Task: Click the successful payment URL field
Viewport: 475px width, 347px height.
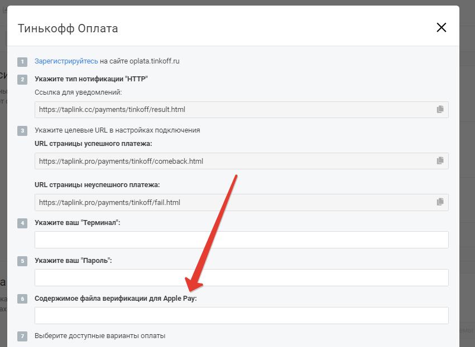Action: point(242,161)
